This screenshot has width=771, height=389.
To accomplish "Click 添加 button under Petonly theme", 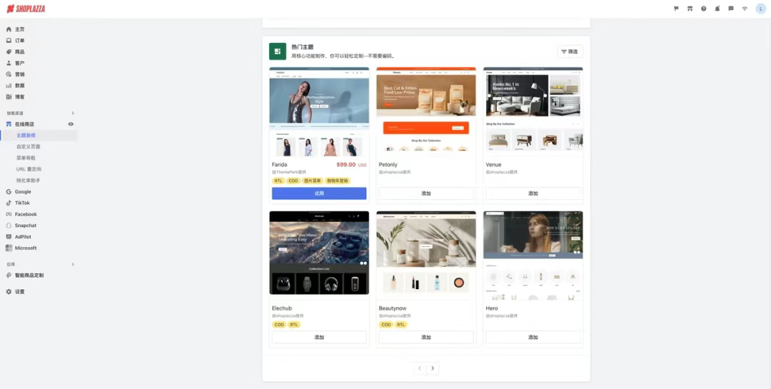I will tap(426, 193).
